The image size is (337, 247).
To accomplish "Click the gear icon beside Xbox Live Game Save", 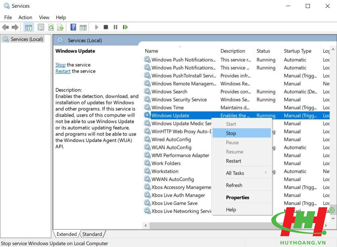I will 147,203.
